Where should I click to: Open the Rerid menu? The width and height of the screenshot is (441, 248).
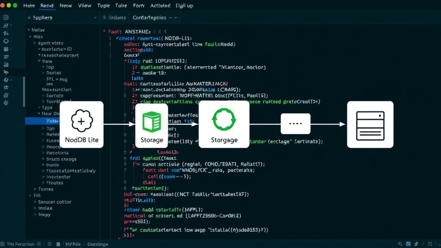47,6
